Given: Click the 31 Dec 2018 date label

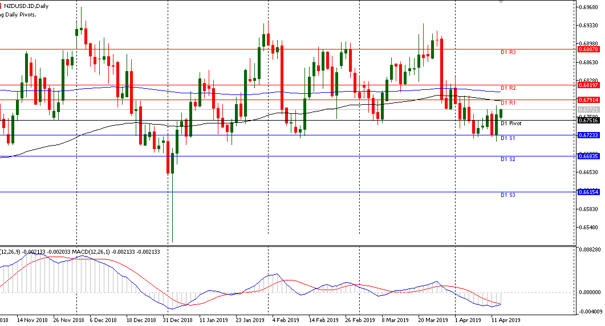Looking at the screenshot, I should [177, 320].
